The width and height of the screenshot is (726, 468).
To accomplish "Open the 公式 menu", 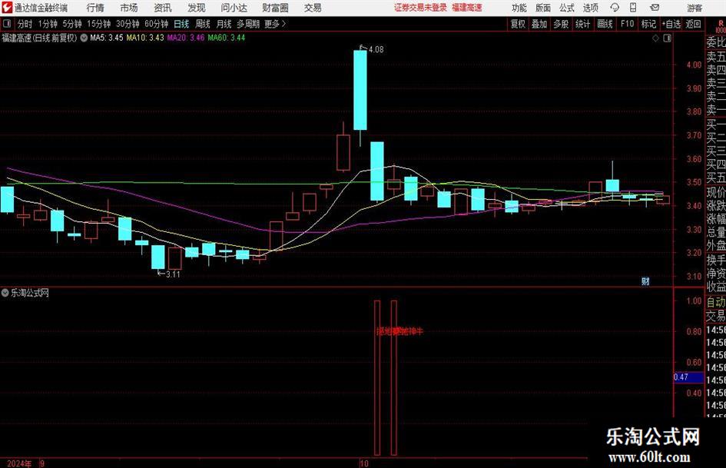I will coord(567,8).
